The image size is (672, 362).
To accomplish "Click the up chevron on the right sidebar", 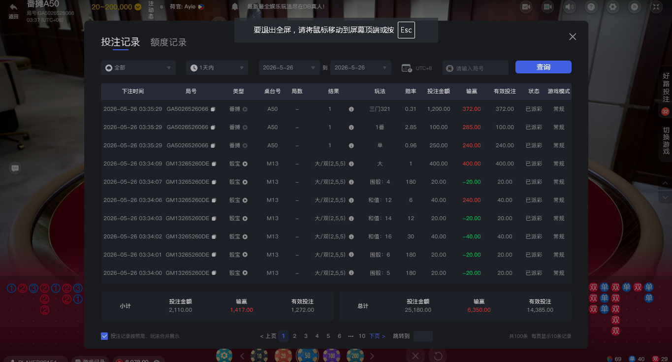I will click(x=665, y=183).
